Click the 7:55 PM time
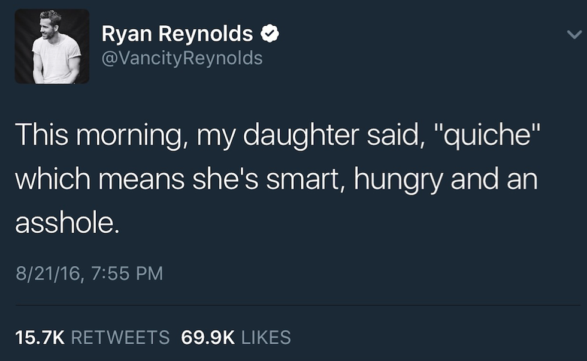The width and height of the screenshot is (587, 361). (x=128, y=273)
